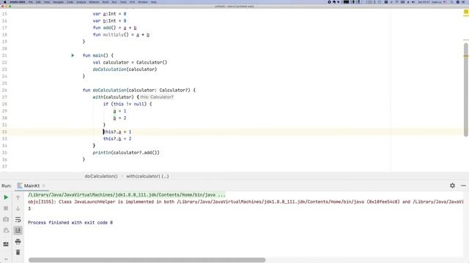
Task: Click the console horizontal scrollbar
Action: pos(147,260)
